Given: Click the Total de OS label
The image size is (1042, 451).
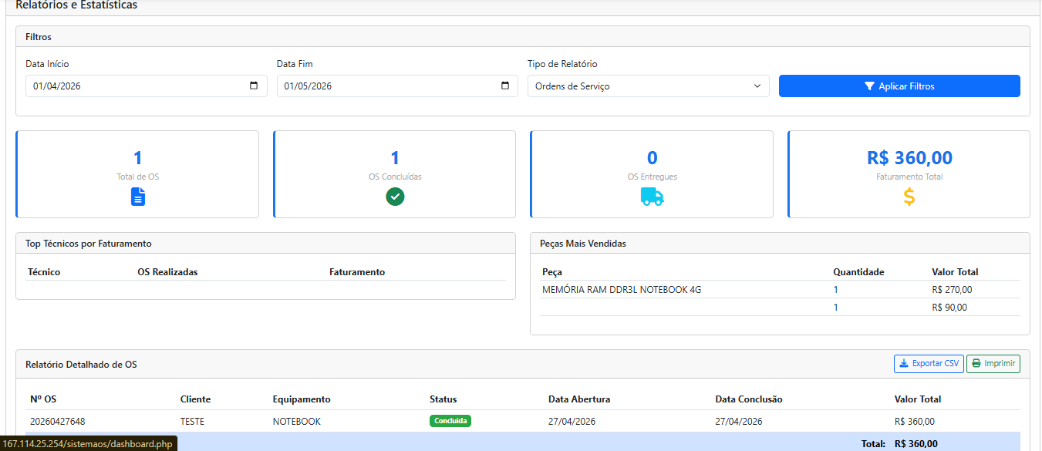Looking at the screenshot, I should [x=138, y=177].
